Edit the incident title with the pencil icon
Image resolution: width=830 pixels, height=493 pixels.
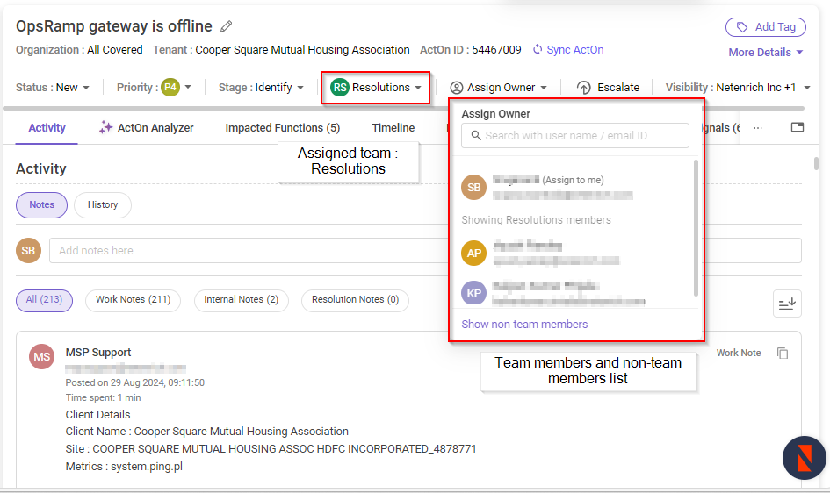tap(226, 26)
